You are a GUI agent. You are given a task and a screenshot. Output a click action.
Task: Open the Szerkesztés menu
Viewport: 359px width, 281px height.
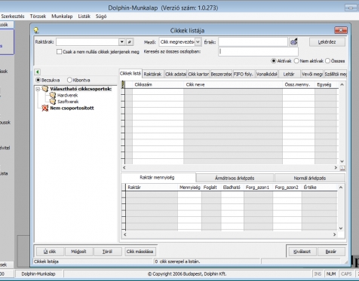click(13, 17)
